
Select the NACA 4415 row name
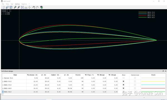(x=8, y=88)
